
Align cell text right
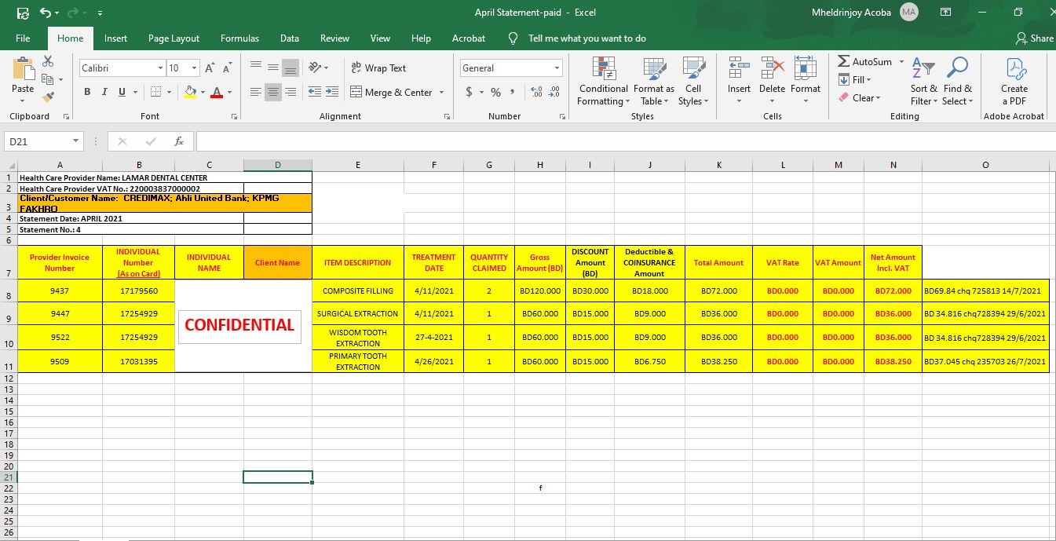290,92
